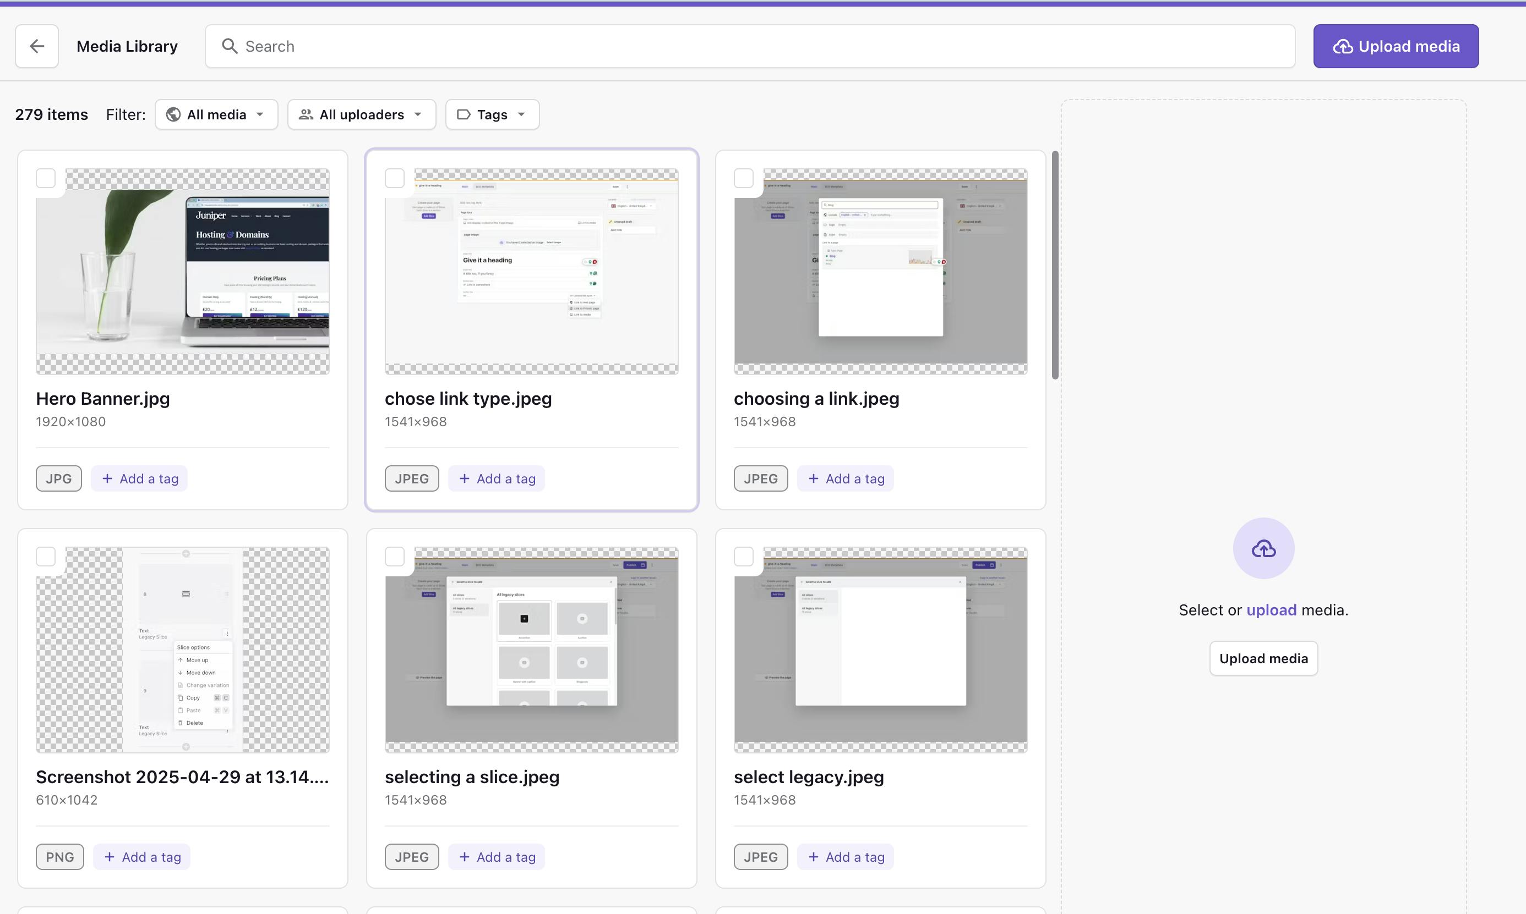This screenshot has height=914, width=1526.
Task: Check the Screenshot 2025-04-29 item checkbox
Action: (x=46, y=557)
